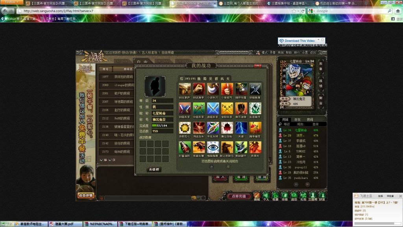The image size is (403, 227).
Task: Click the 点击详情 banner button
Action: 85,195
